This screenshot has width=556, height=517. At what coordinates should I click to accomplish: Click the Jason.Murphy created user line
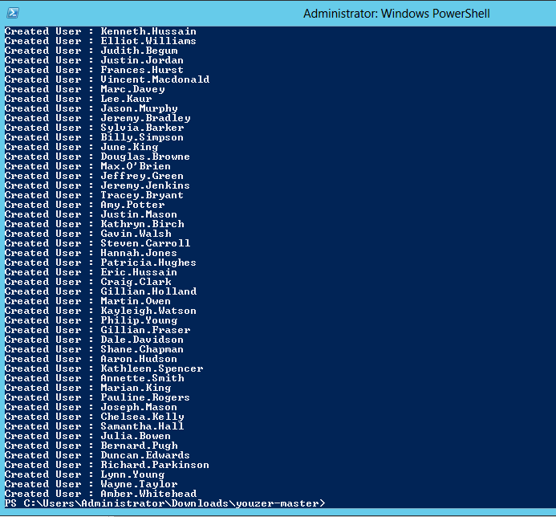coord(139,108)
